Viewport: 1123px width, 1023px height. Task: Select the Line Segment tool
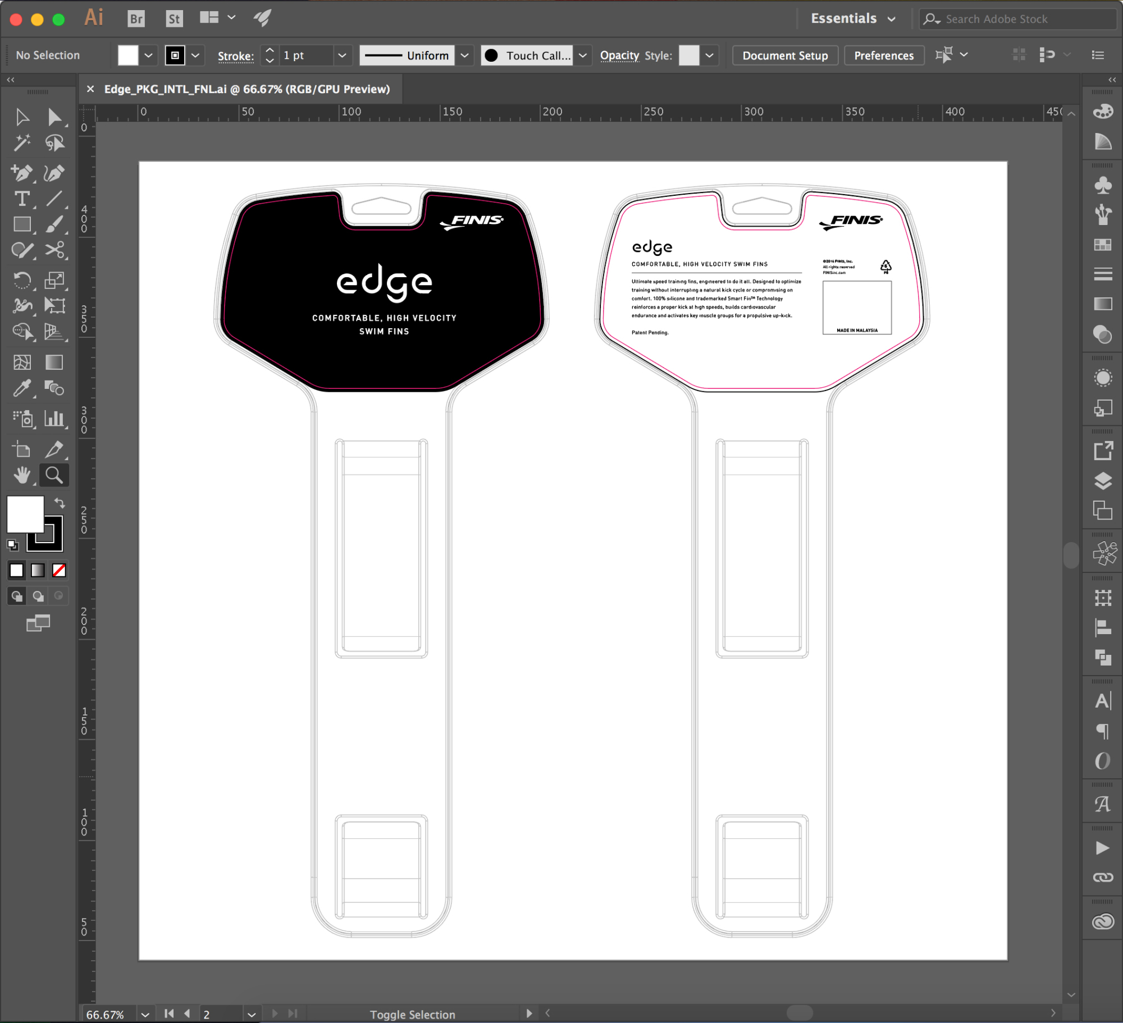[x=54, y=199]
